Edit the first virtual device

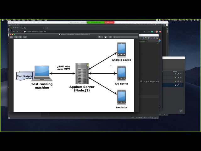[x=178, y=74]
